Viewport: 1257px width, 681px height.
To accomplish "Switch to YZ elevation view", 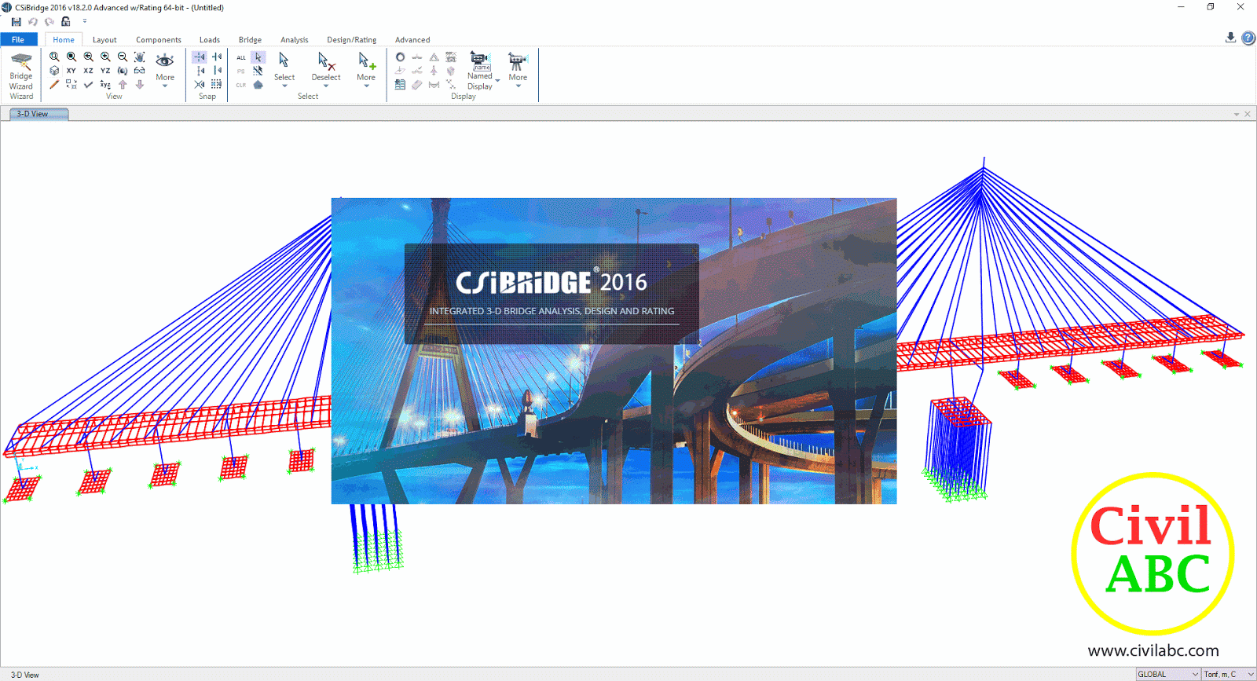I will click(105, 71).
